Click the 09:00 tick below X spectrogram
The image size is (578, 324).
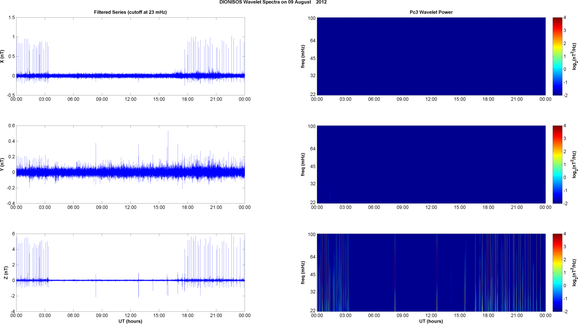[x=403, y=99]
